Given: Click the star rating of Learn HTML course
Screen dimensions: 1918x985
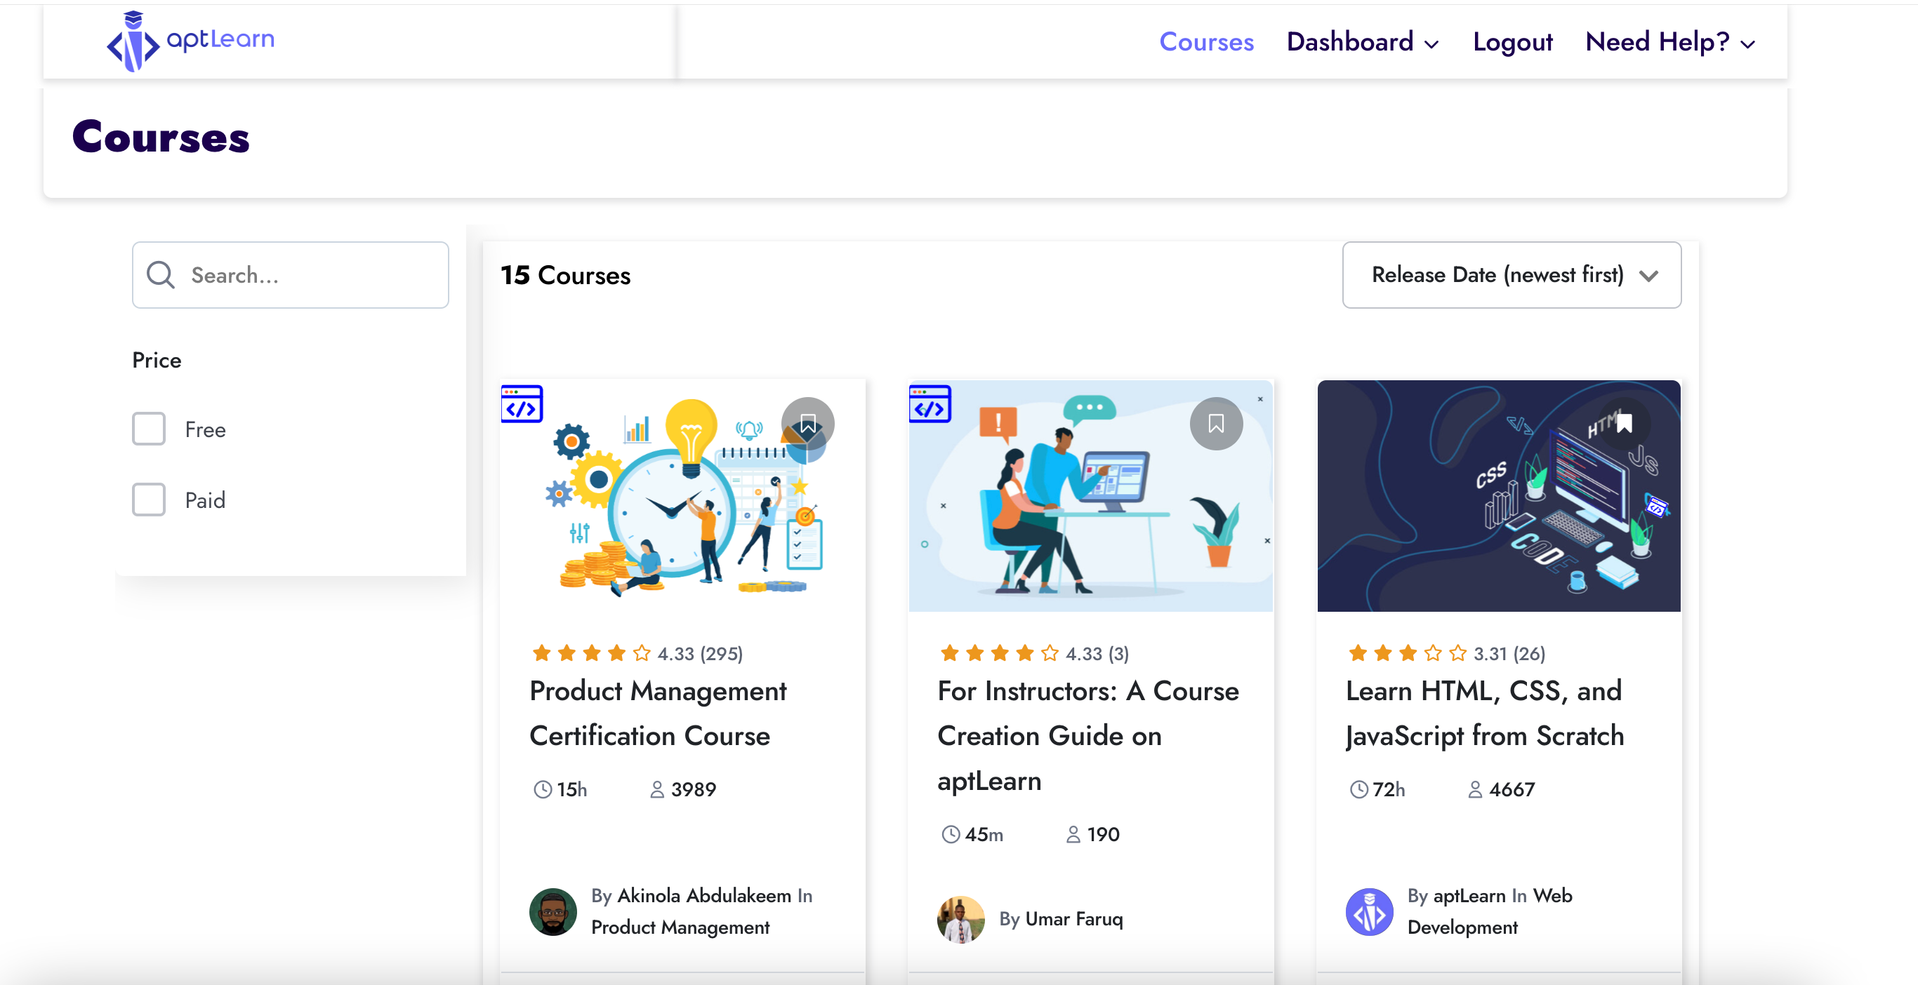Looking at the screenshot, I should [x=1407, y=653].
